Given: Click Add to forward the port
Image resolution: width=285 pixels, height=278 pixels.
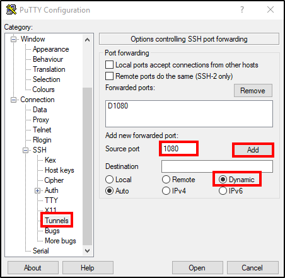Looking at the screenshot, I should 253,150.
